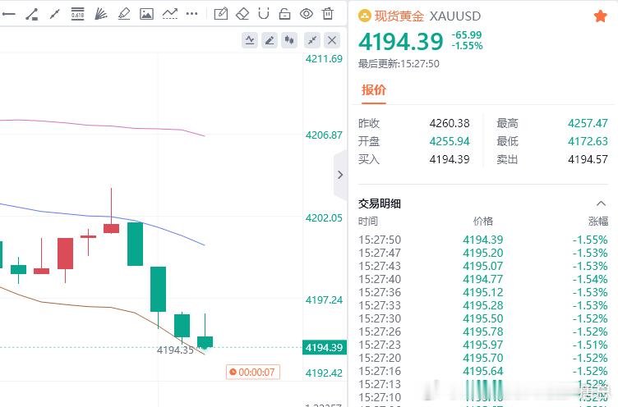Viewport: 618px width, 407px height.
Task: Collapse chart from fullscreen view
Action: pos(312,40)
